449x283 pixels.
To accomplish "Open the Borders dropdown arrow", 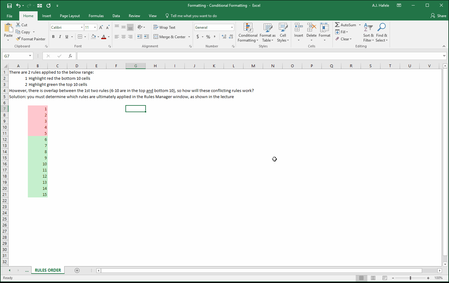I will click(85, 37).
